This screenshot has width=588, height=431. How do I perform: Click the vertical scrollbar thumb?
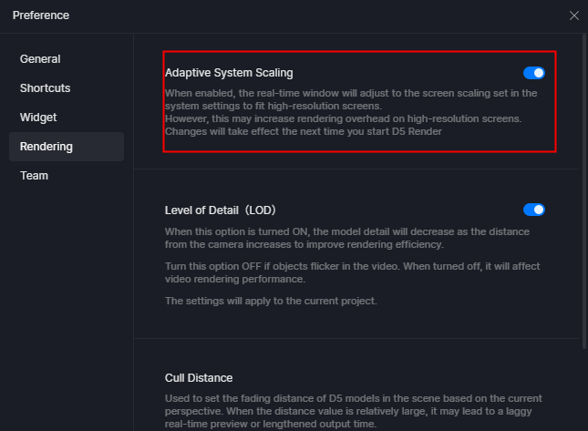(584, 191)
